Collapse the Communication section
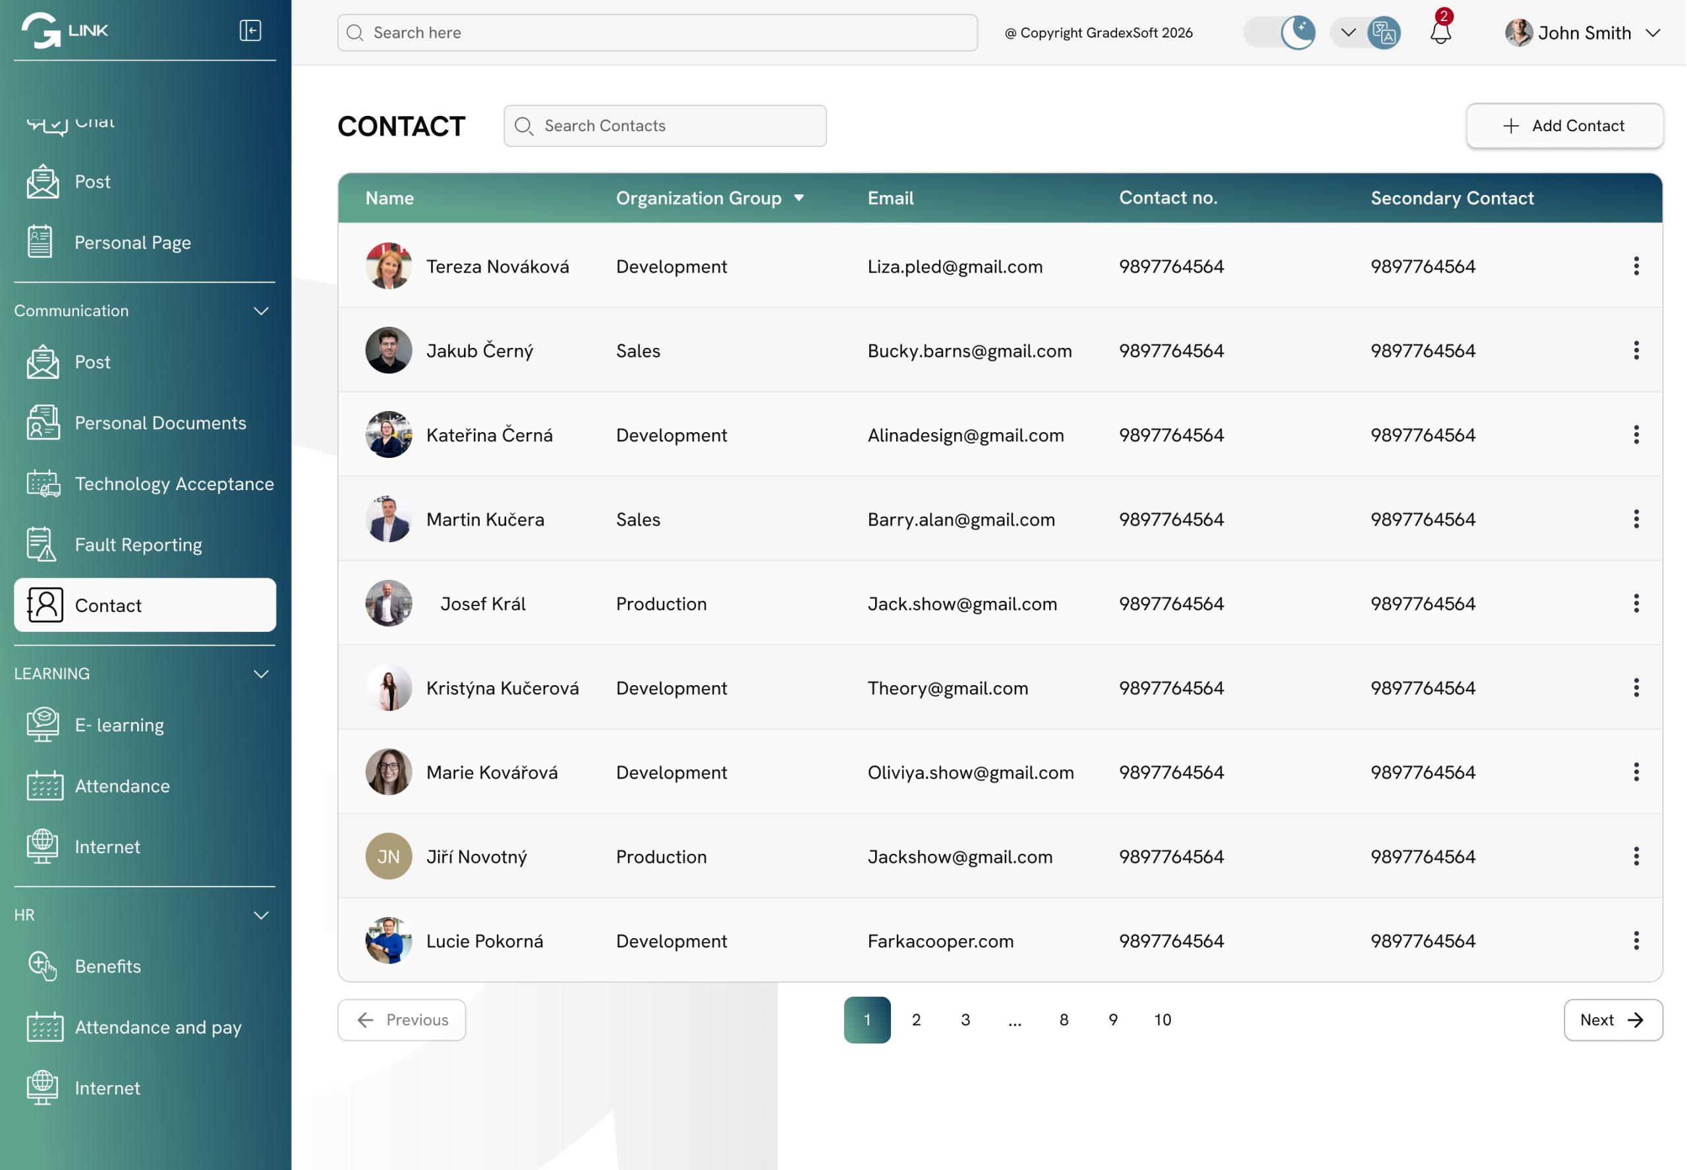 click(x=261, y=311)
